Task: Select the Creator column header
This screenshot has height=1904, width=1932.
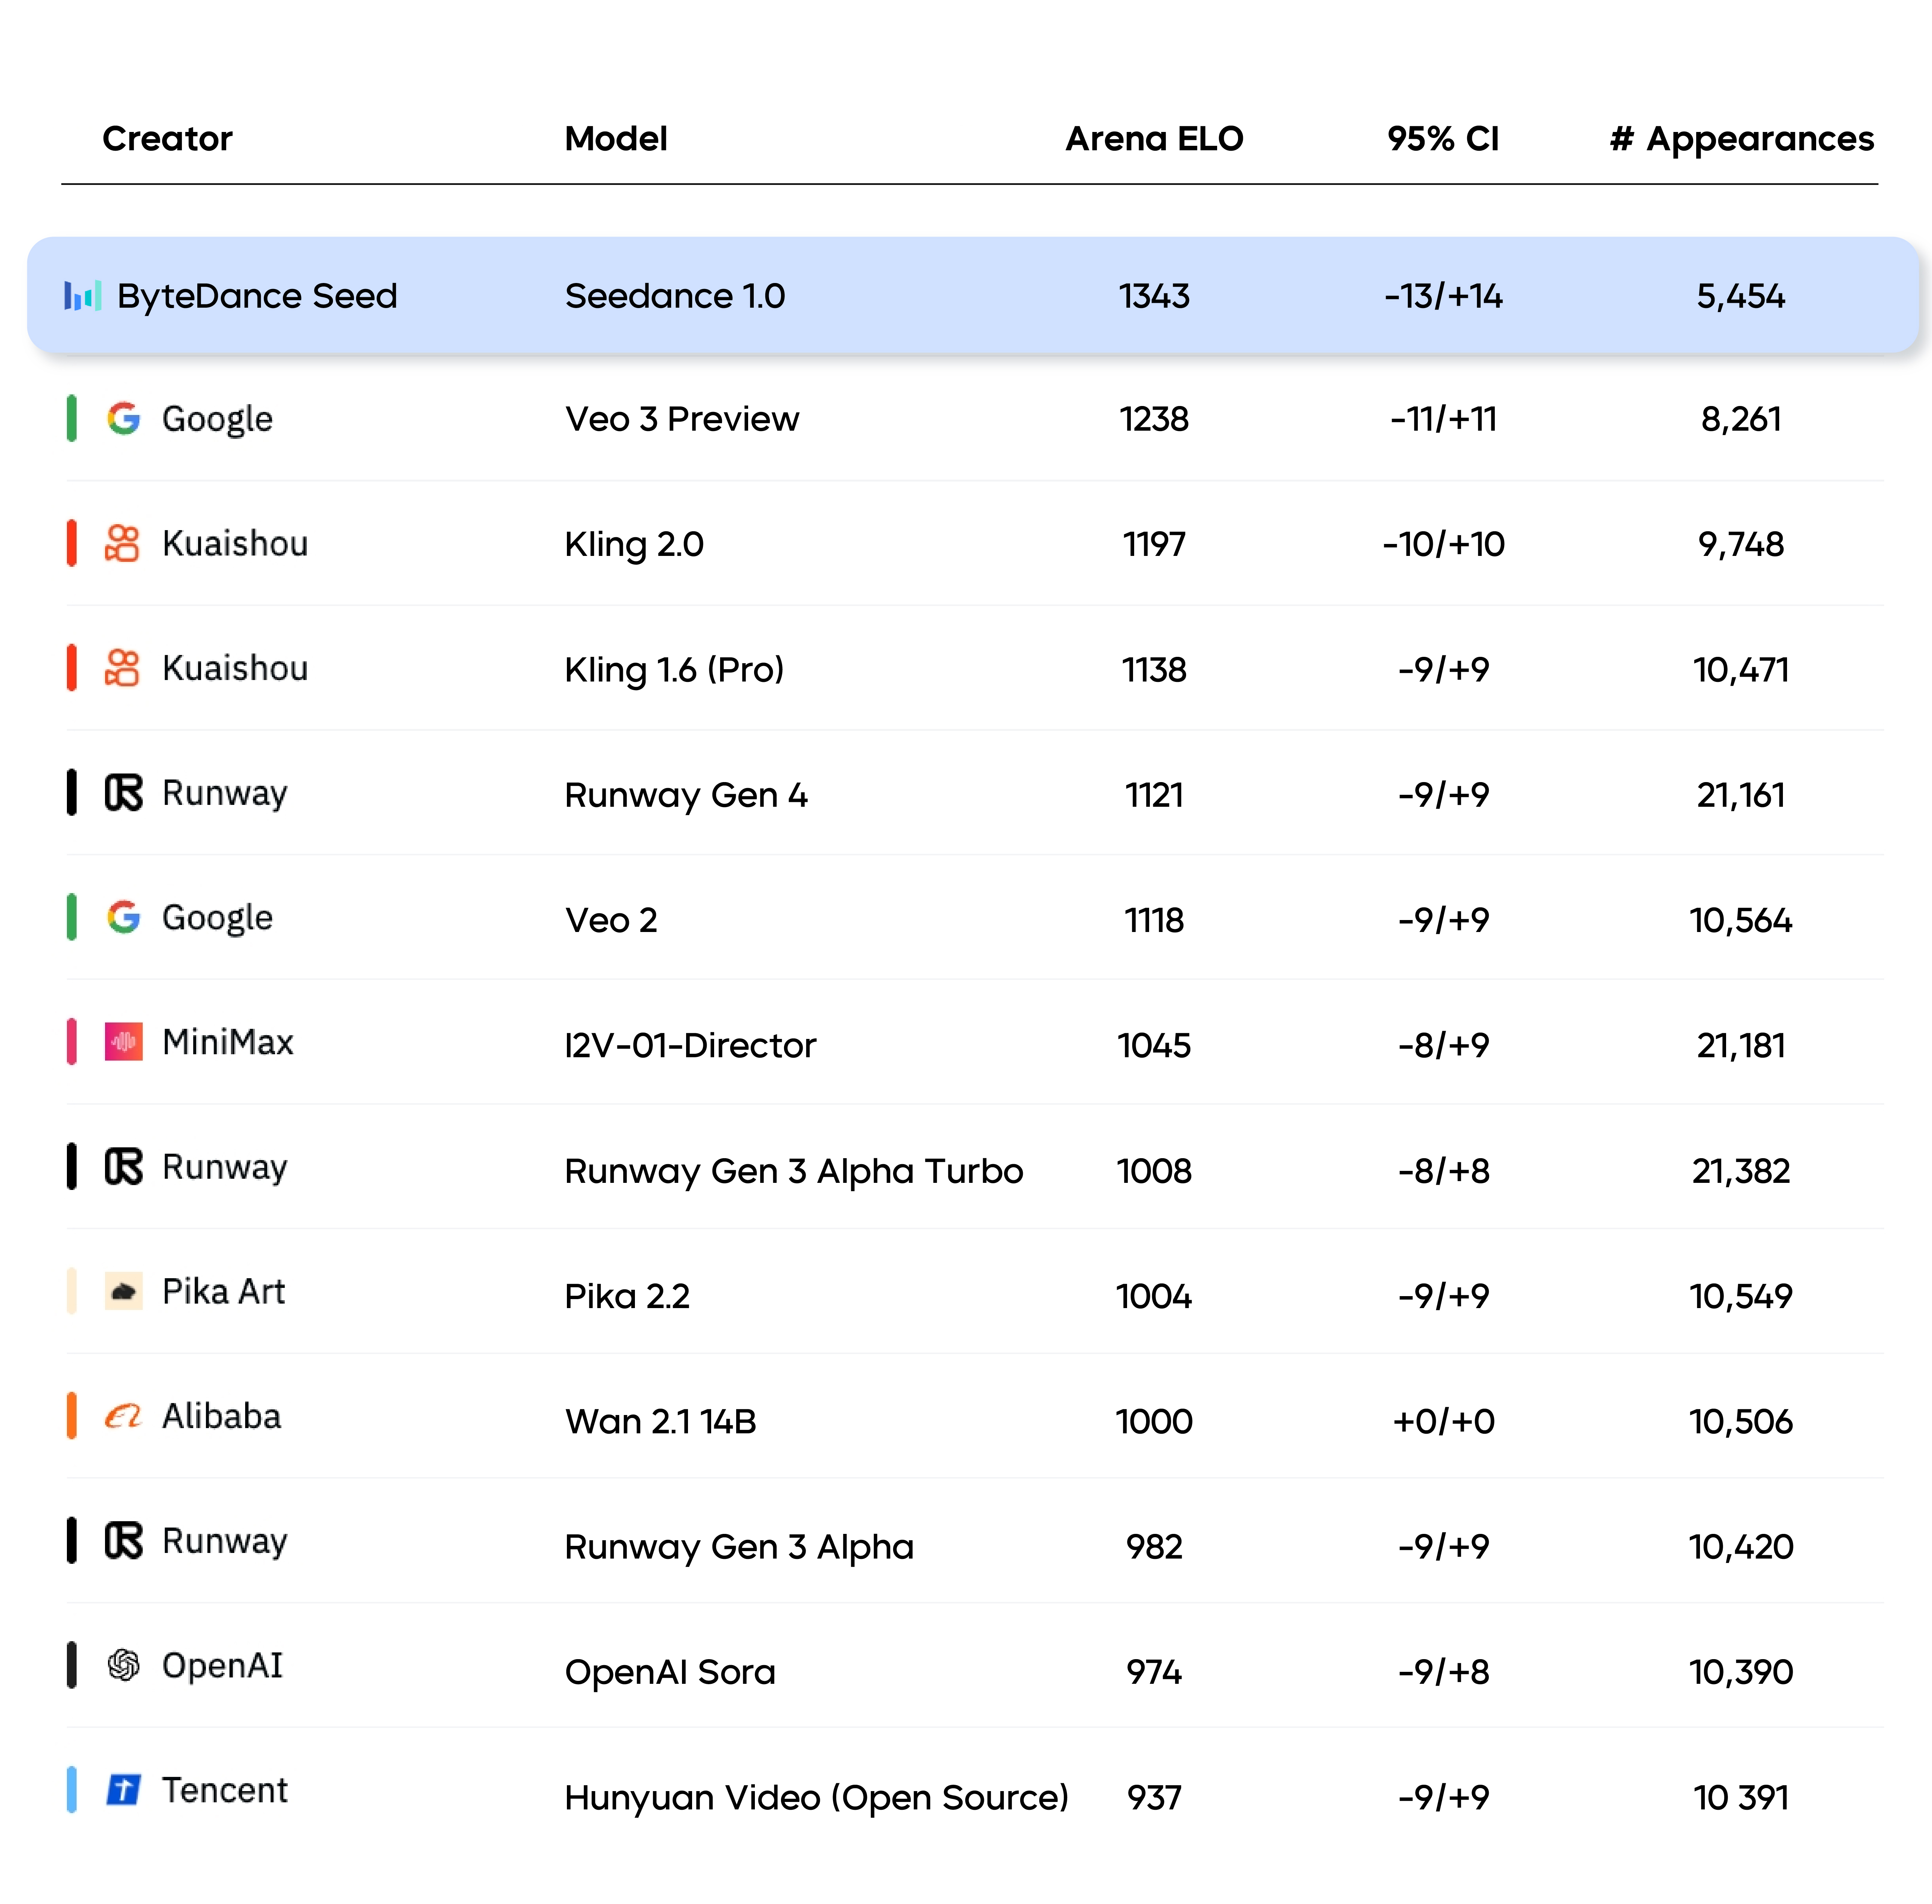Action: (167, 139)
